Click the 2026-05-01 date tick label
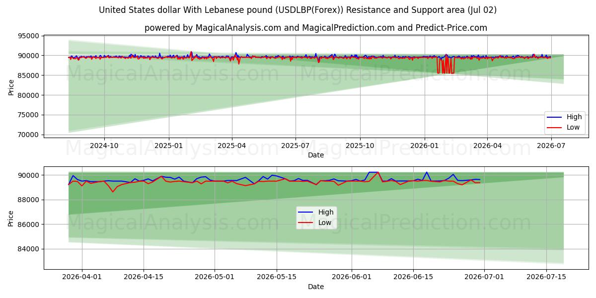The image size is (596, 298). coord(215,277)
